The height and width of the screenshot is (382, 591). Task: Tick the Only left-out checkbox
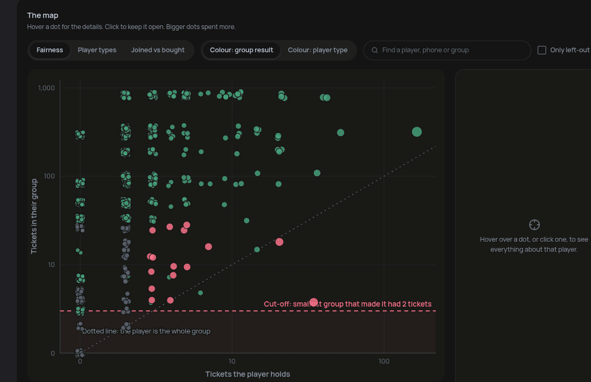[x=542, y=50]
